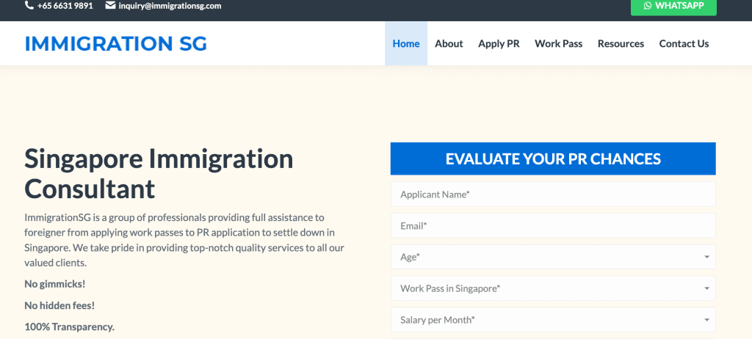The image size is (752, 339).
Task: Open the WHATSAPP chat button
Action: 673,7
